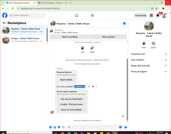Send quick reply 'In talks. I'll let you know.'
The width and height of the screenshot is (171, 134).
[x=71, y=104]
